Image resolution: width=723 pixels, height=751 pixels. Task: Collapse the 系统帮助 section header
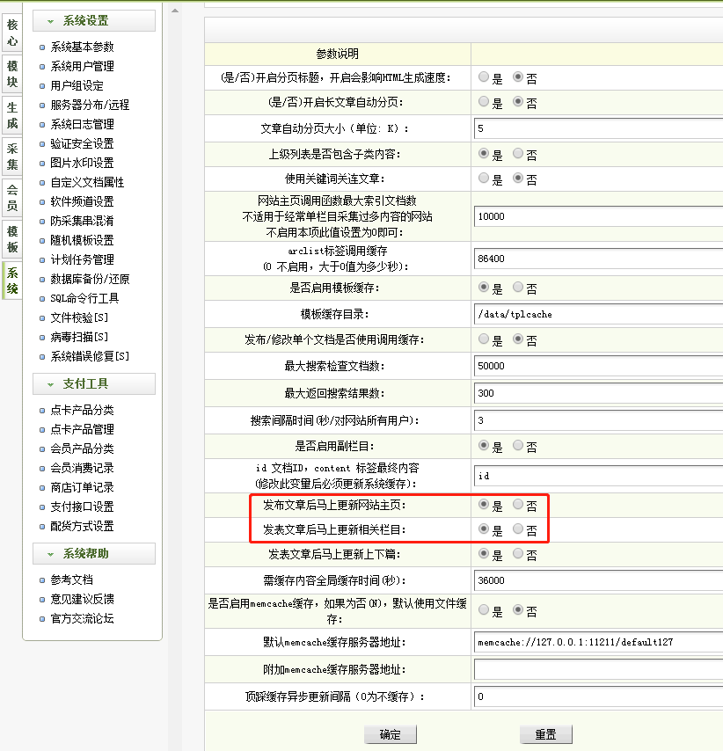click(94, 553)
